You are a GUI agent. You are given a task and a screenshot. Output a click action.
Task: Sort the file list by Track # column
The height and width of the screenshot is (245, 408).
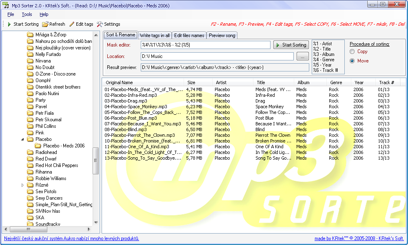coord(388,82)
